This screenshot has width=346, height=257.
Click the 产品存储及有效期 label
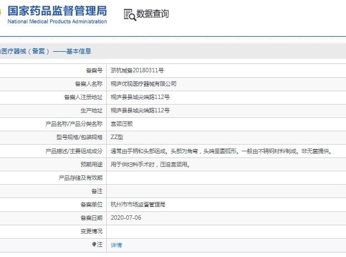pyautogui.click(x=81, y=178)
